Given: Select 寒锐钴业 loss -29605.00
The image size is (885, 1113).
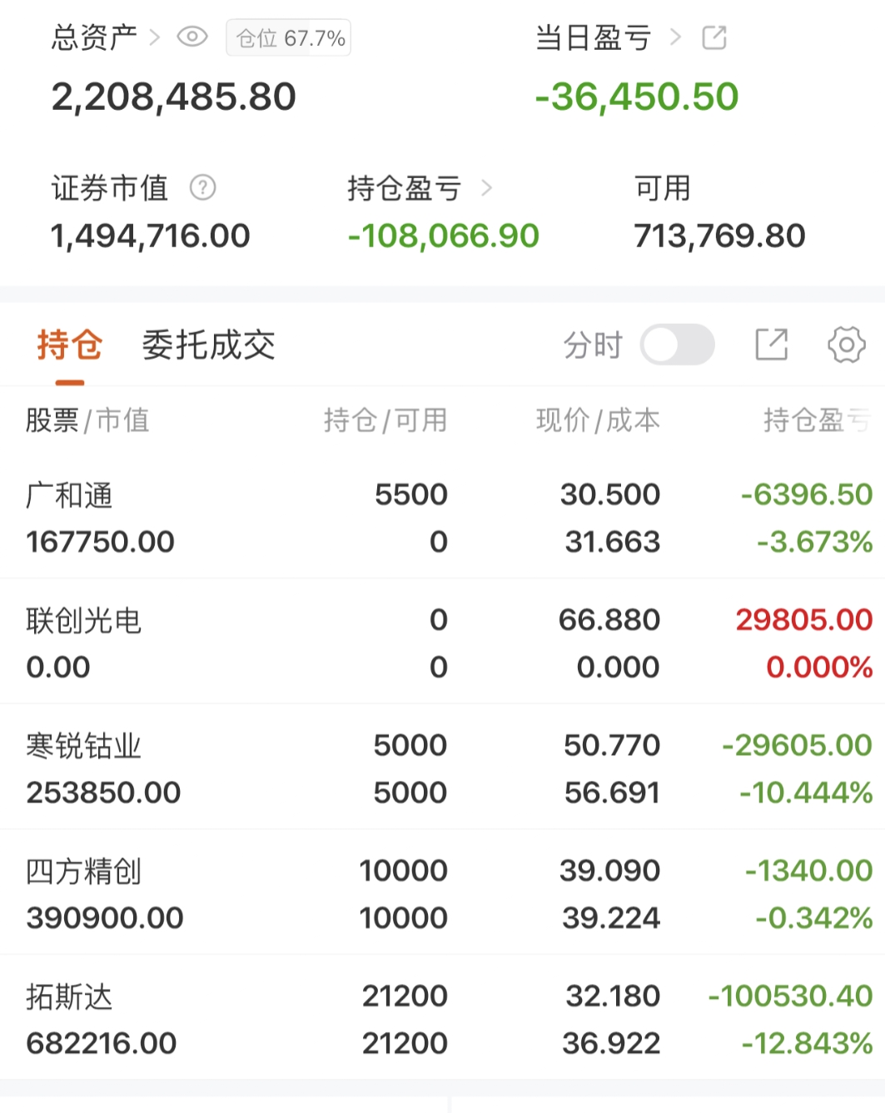Looking at the screenshot, I should tap(798, 745).
